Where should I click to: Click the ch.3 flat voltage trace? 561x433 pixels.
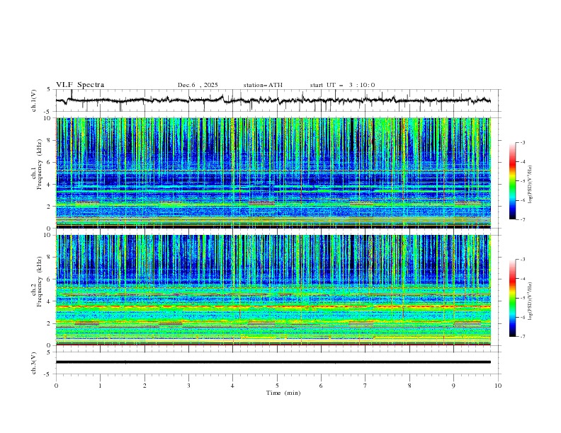click(x=273, y=362)
